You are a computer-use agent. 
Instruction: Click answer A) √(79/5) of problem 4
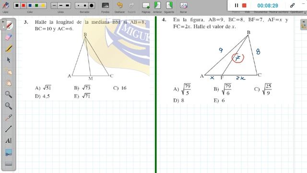click(182, 89)
